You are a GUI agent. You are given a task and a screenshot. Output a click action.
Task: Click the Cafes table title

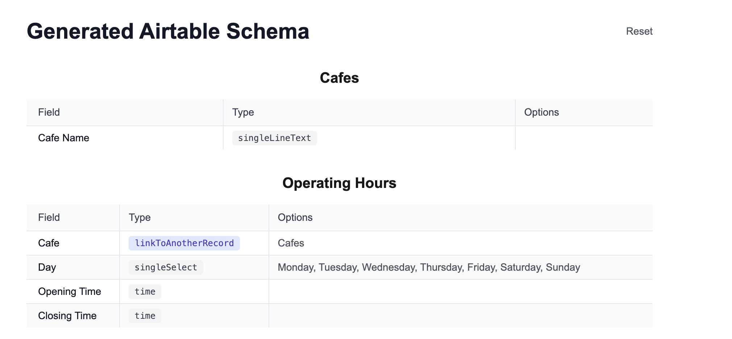tap(339, 78)
